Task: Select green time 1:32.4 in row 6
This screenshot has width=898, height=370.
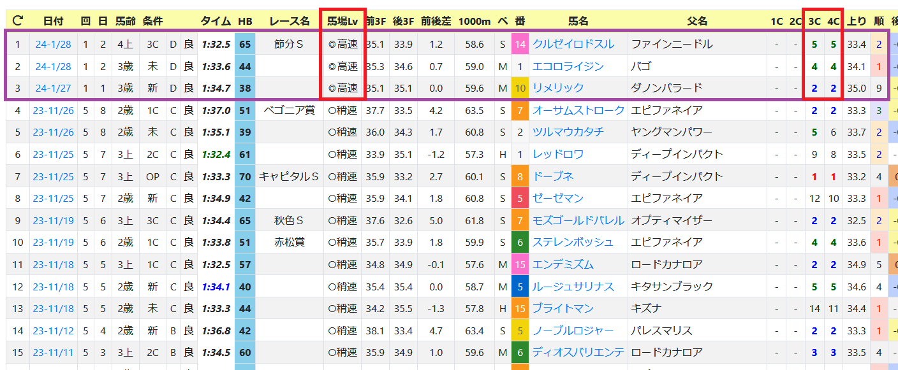Action: 216,154
